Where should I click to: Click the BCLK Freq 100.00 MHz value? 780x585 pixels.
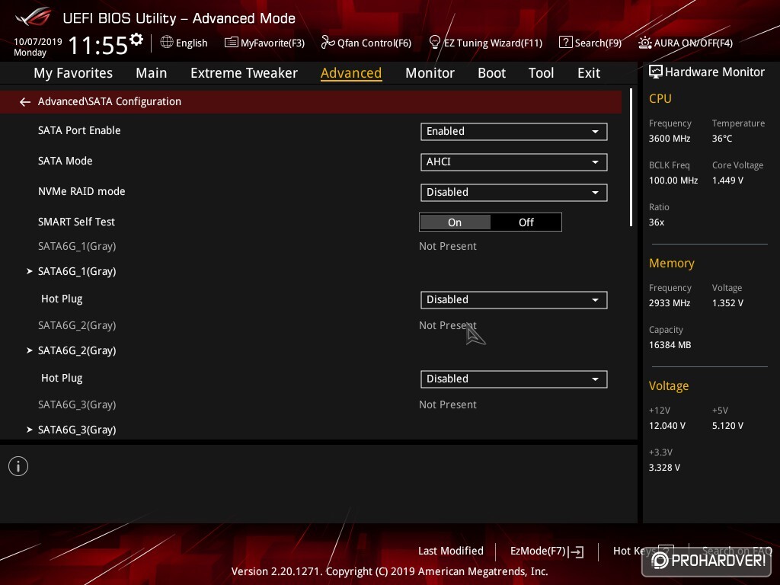pyautogui.click(x=673, y=181)
